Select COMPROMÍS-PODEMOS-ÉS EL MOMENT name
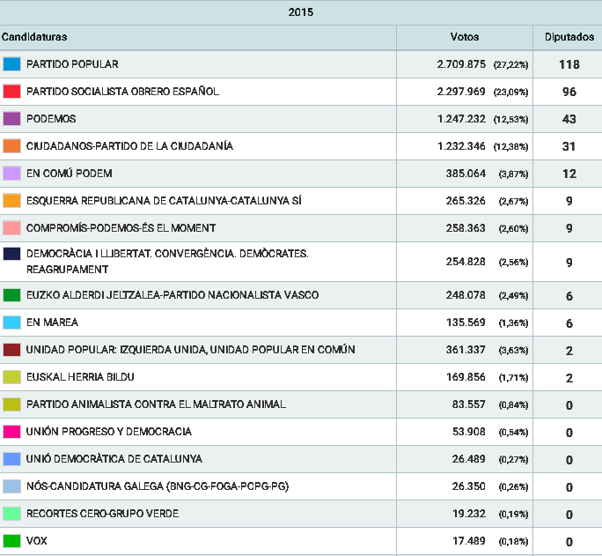602x556 pixels. tap(121, 228)
